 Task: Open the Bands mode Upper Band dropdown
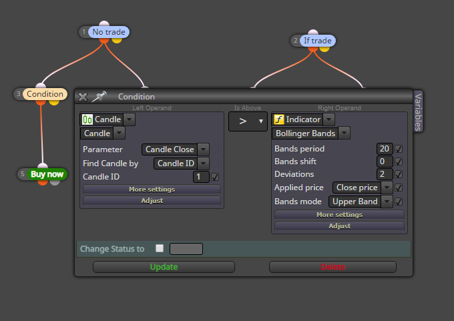point(387,202)
